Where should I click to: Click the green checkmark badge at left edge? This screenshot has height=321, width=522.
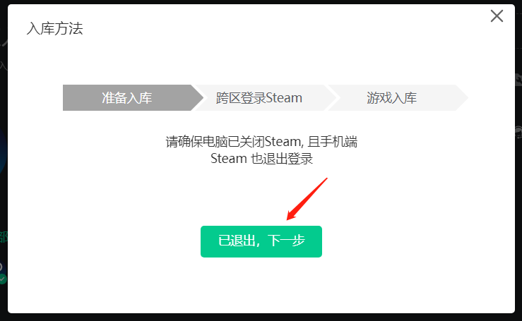point(3,279)
